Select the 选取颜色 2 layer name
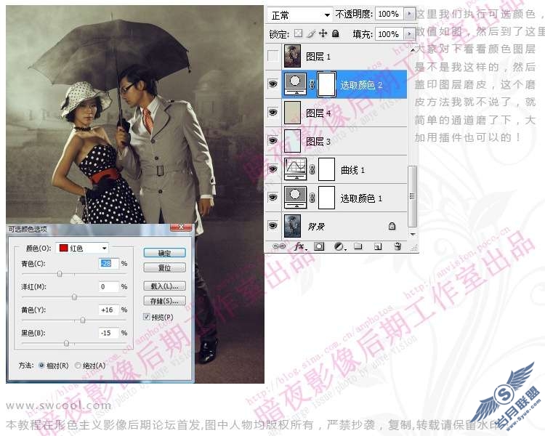This screenshot has width=545, height=436. (361, 85)
